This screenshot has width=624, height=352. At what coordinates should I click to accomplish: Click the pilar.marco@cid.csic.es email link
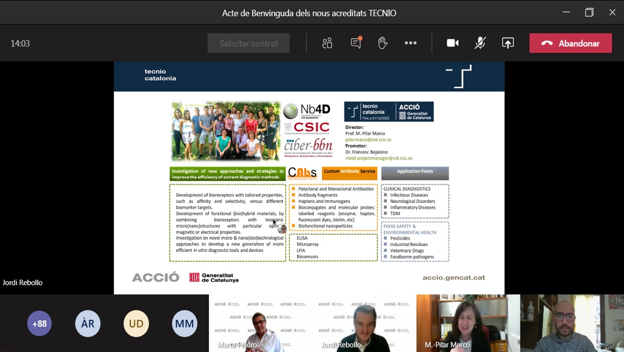click(x=368, y=140)
